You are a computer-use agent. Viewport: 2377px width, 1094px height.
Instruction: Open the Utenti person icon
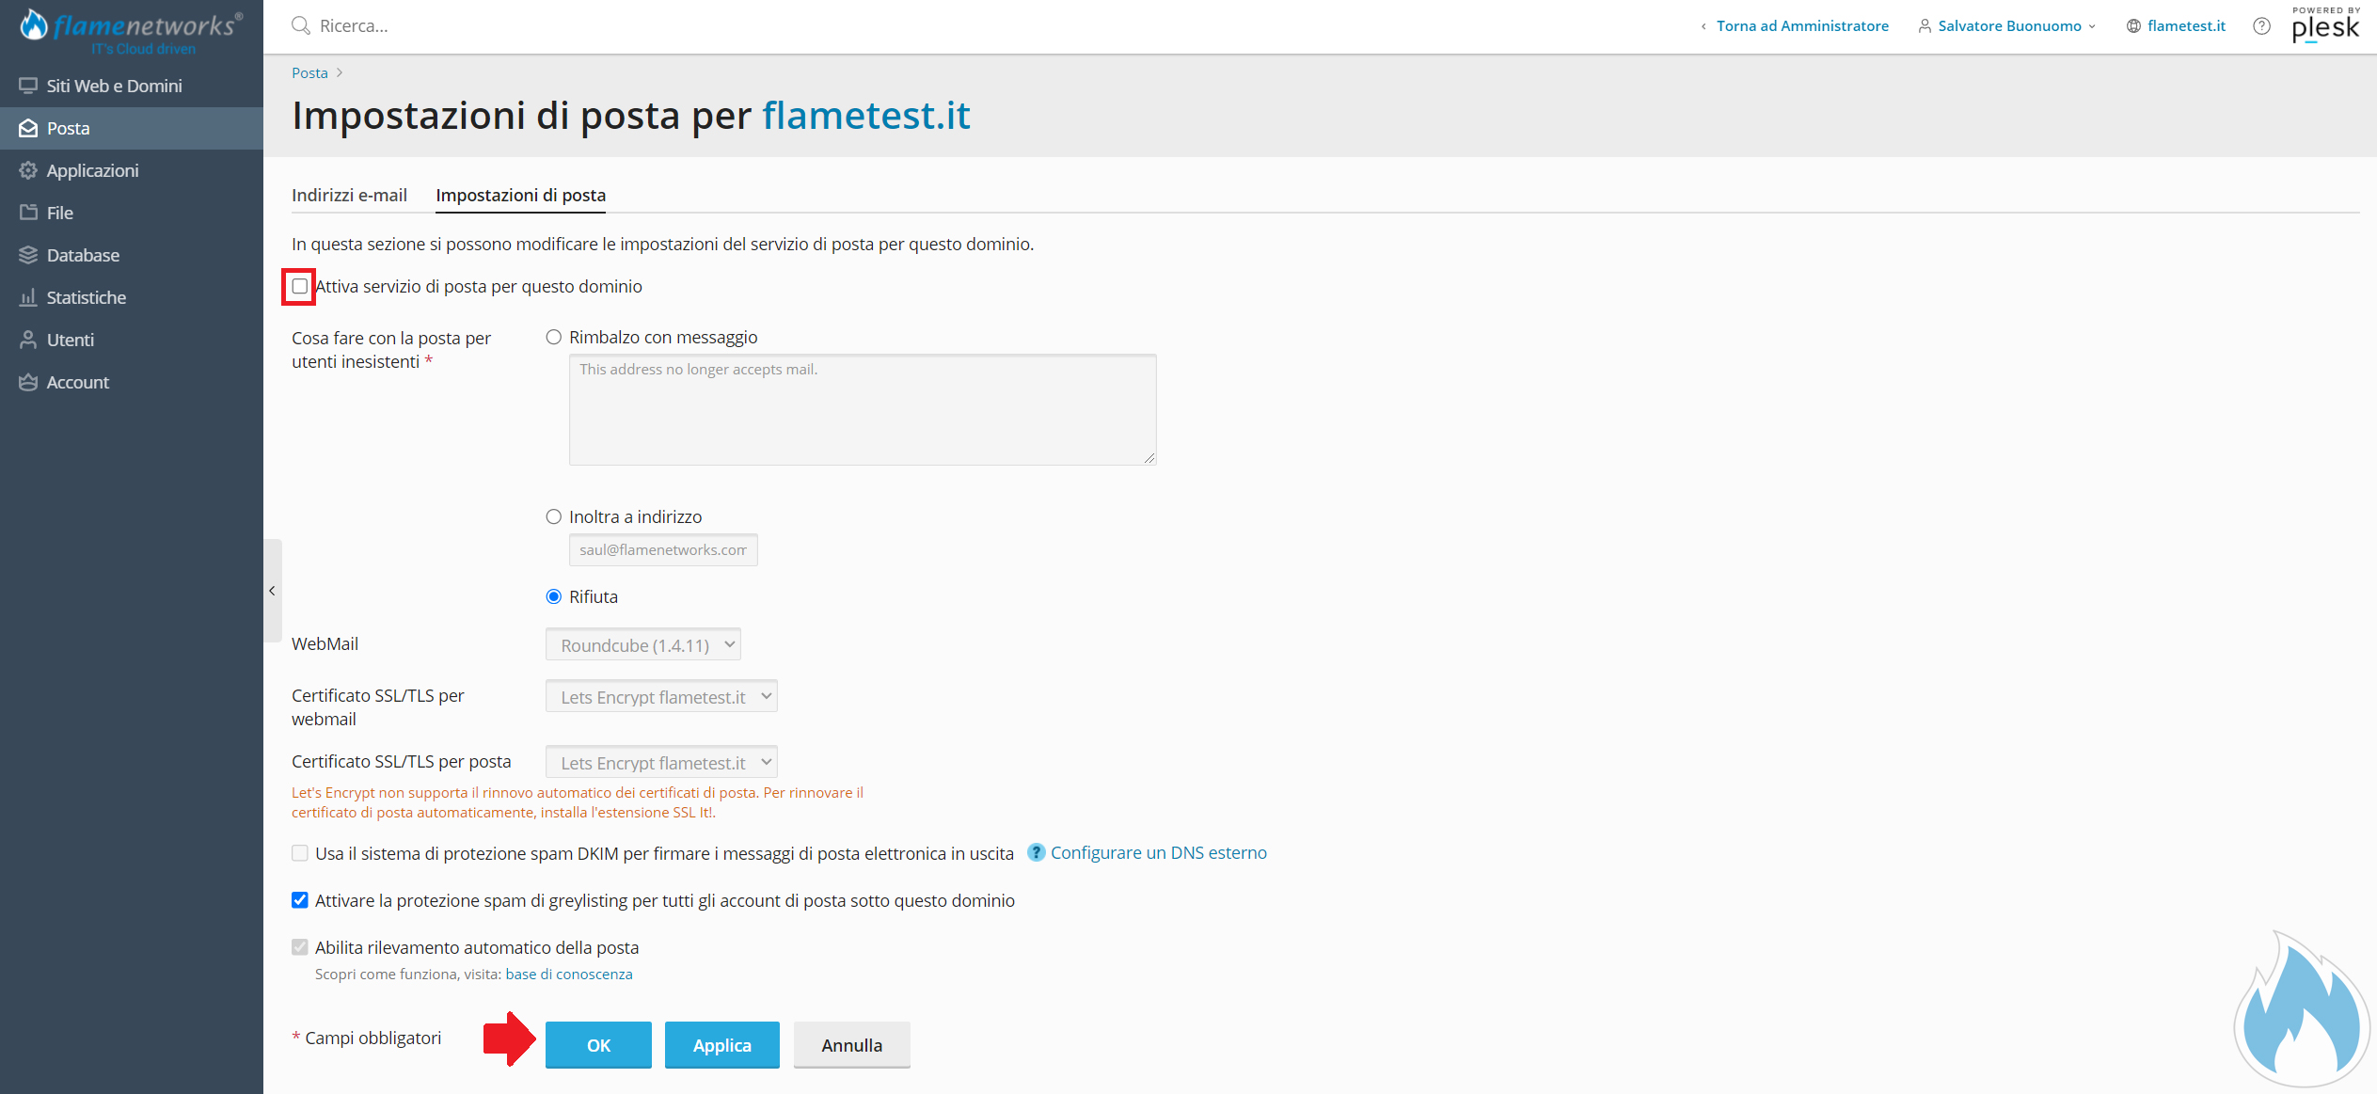pos(28,340)
